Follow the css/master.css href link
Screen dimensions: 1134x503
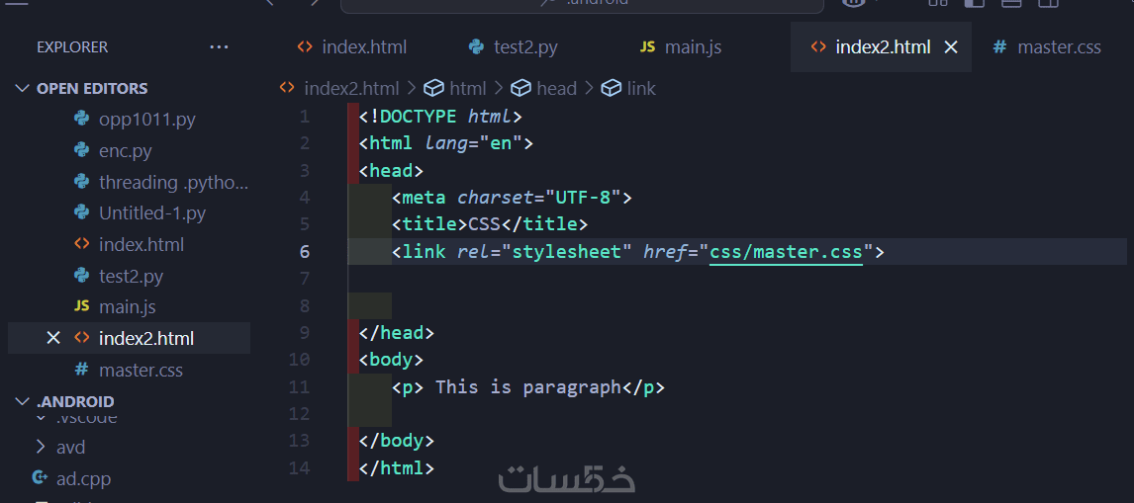[x=786, y=252]
